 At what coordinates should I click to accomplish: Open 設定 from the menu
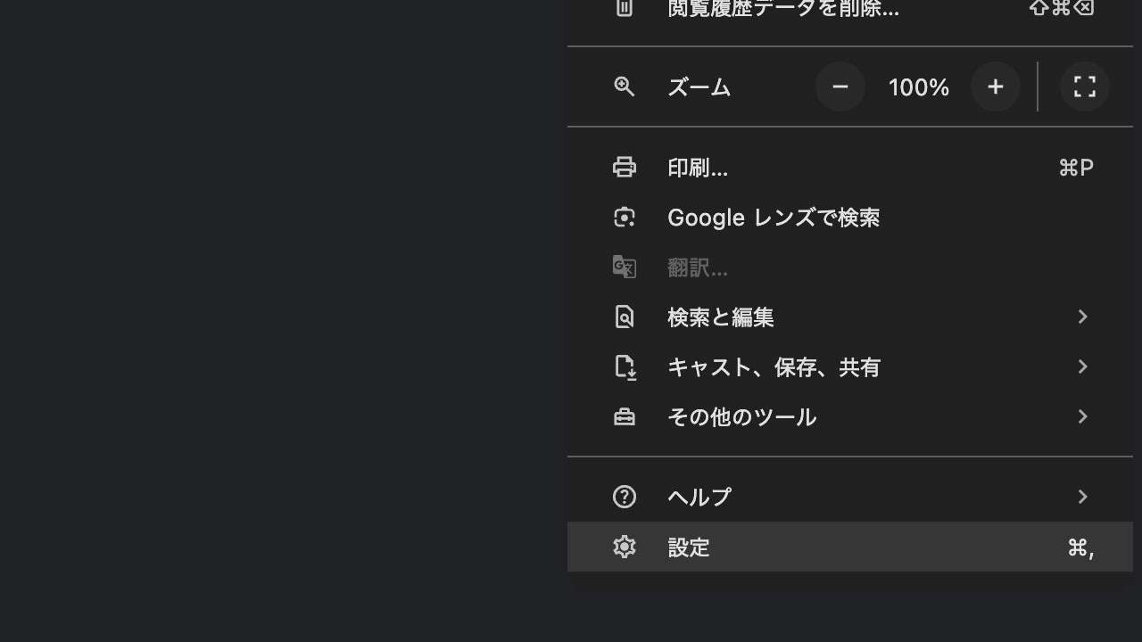(x=689, y=547)
